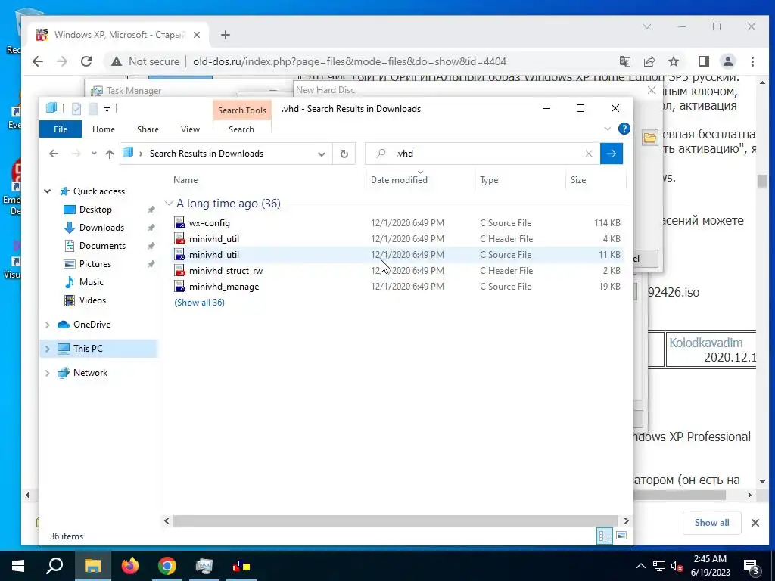Collapse the 'A long time ago' group
775x581 pixels.
[x=169, y=204]
